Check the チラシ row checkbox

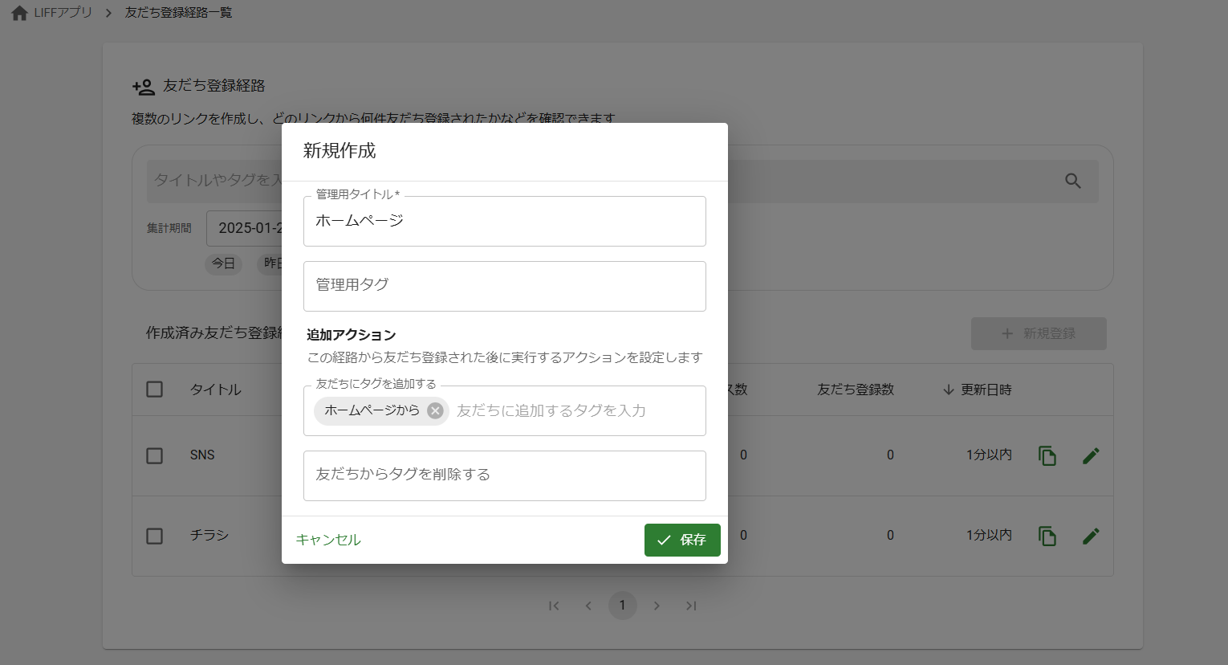(x=155, y=536)
